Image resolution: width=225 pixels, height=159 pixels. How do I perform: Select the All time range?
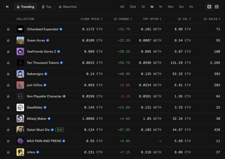pyautogui.click(x=122, y=7)
